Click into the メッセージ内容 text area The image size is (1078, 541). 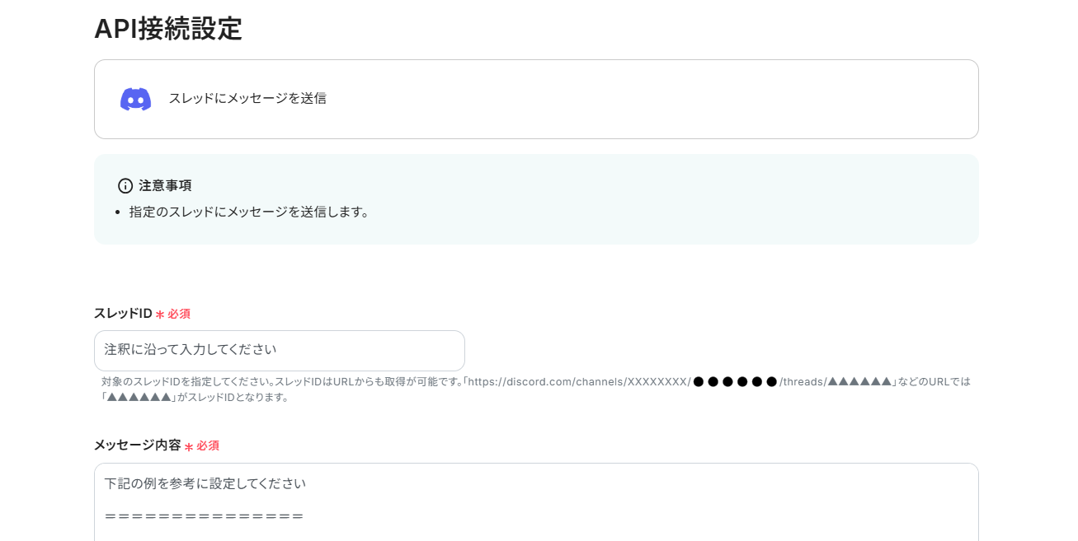pos(536,502)
